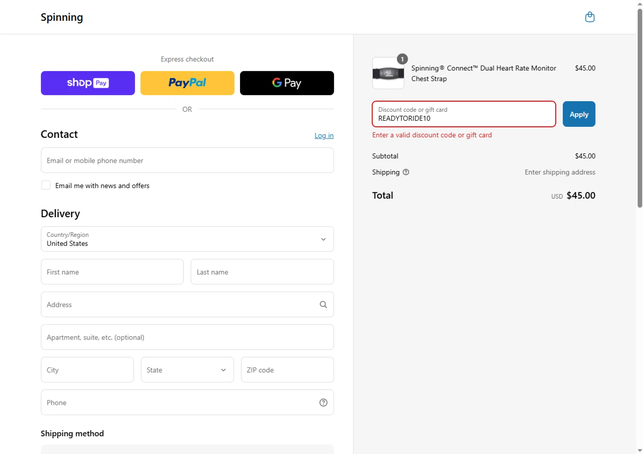Click the page vertical scrollbar
This screenshot has width=643, height=454.
click(640, 107)
